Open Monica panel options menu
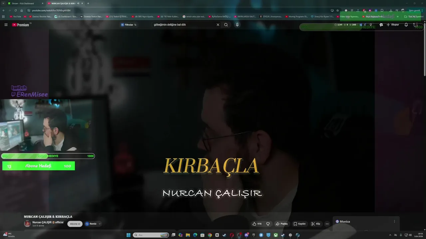 pyautogui.click(x=394, y=221)
